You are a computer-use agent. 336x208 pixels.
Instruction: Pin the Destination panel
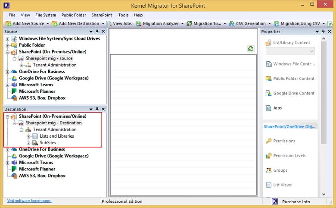(97, 109)
